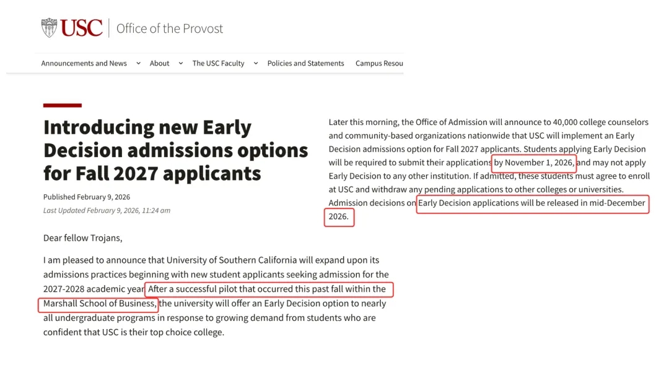Expand the chevron beside About
This screenshot has width=669, height=376.
click(181, 63)
